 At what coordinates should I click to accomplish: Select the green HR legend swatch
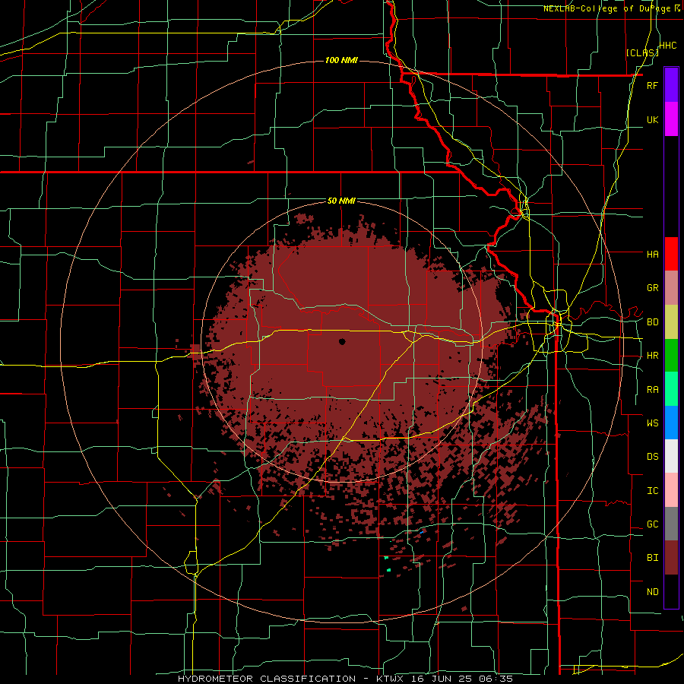click(671, 356)
